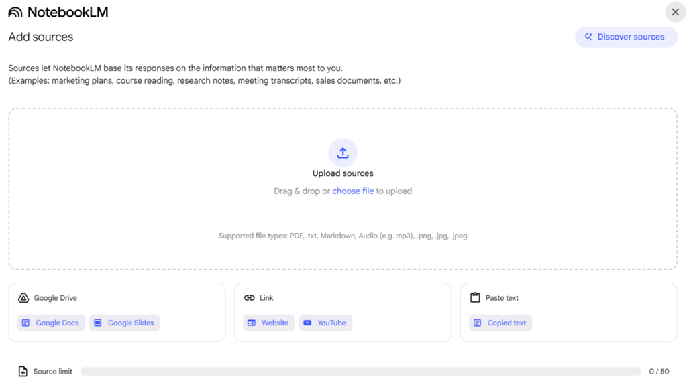Click the "(Examples: marketing plans, course reading" line
Screen dimensions: 687x389
(x=204, y=81)
